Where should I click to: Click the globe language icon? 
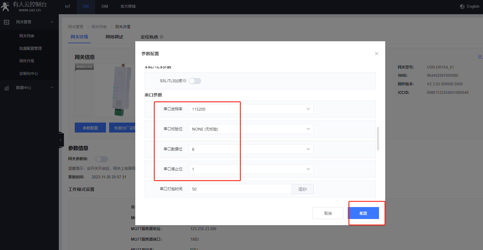(462, 7)
